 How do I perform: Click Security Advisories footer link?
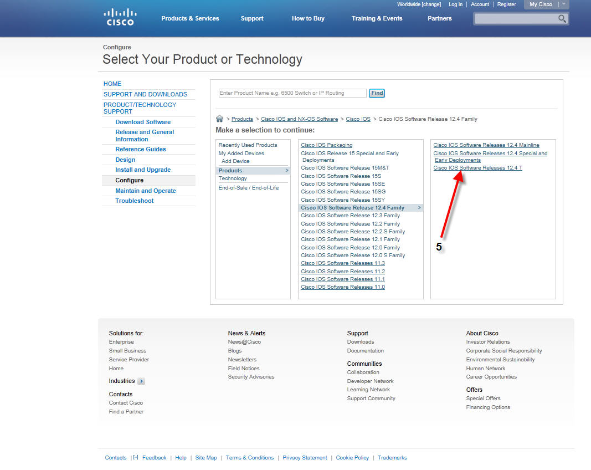[251, 377]
